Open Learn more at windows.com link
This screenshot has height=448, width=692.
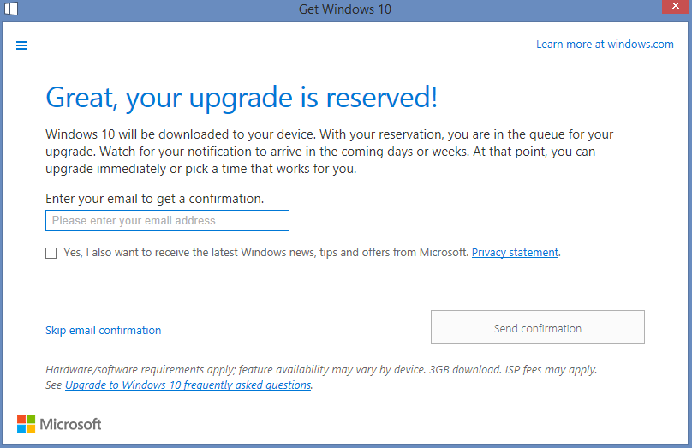point(605,45)
